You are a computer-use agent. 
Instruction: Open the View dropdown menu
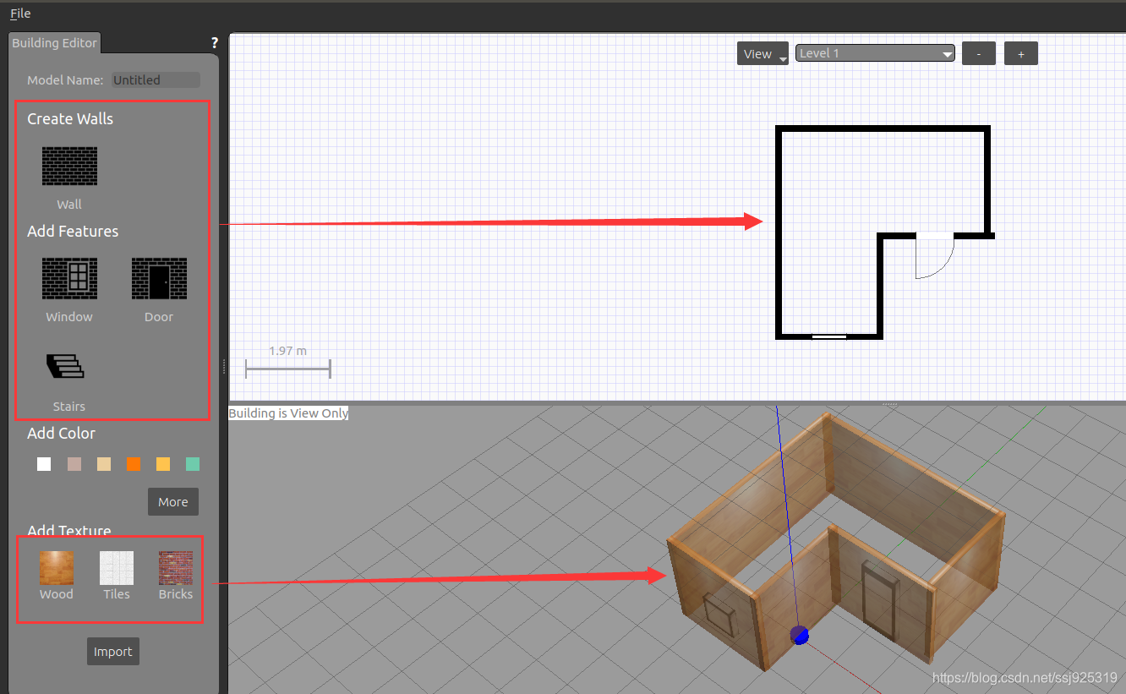pos(763,54)
